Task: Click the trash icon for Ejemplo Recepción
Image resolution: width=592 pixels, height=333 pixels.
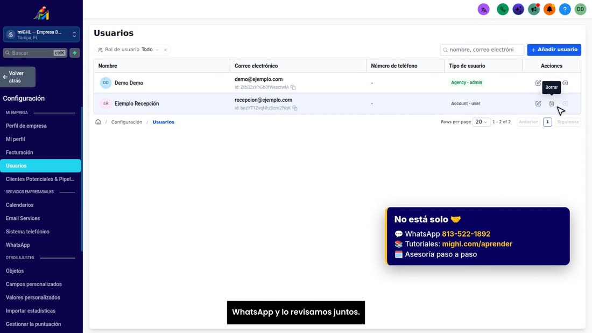Action: (552, 103)
